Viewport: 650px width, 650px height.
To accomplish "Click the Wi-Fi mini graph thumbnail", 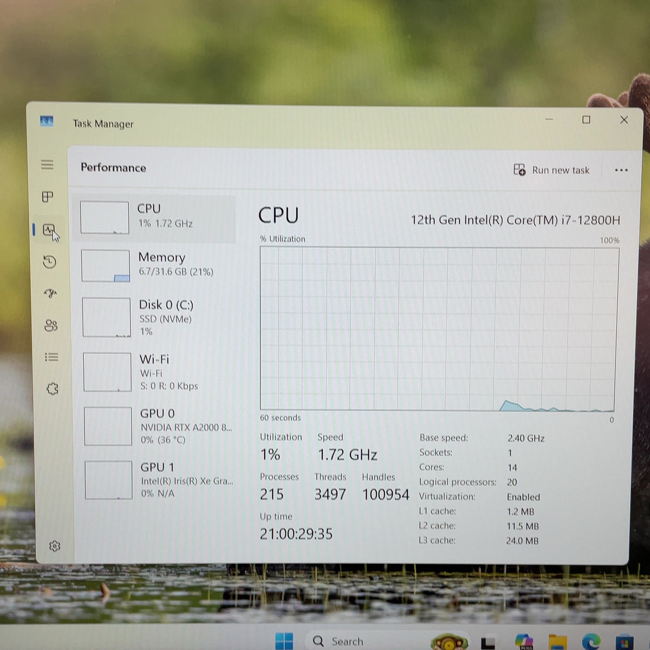I will pos(107,372).
